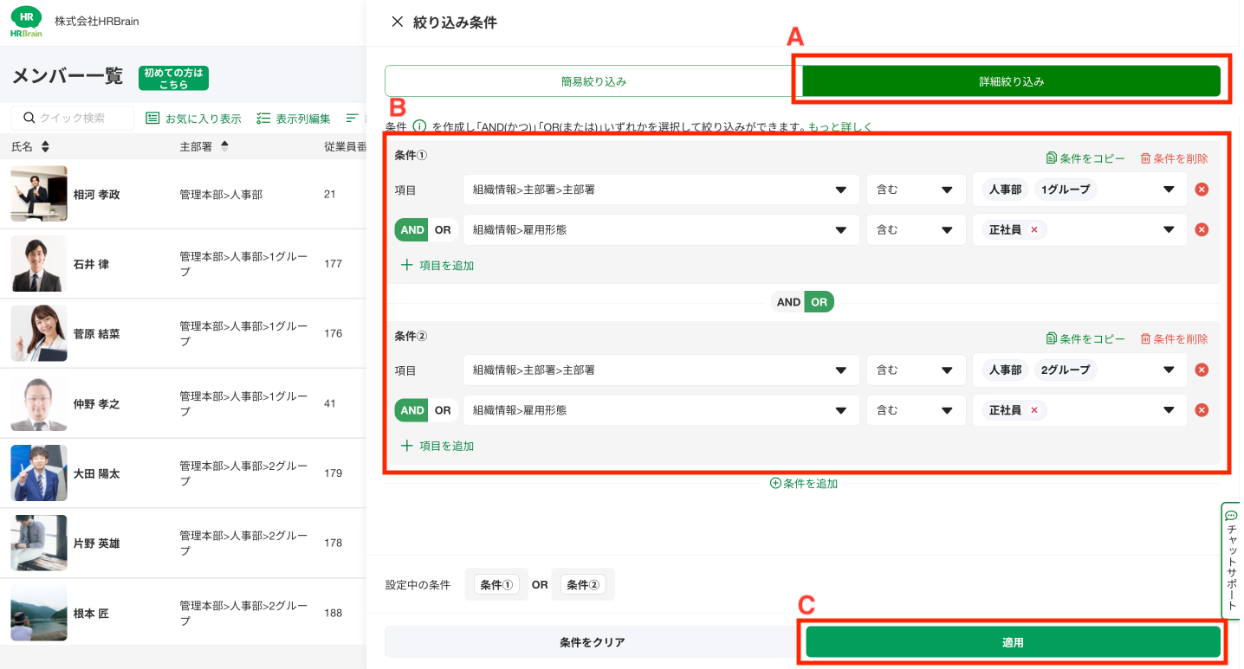Image resolution: width=1244 pixels, height=669 pixels.
Task: Switch 条件① item operator to OR
Action: pos(443,230)
